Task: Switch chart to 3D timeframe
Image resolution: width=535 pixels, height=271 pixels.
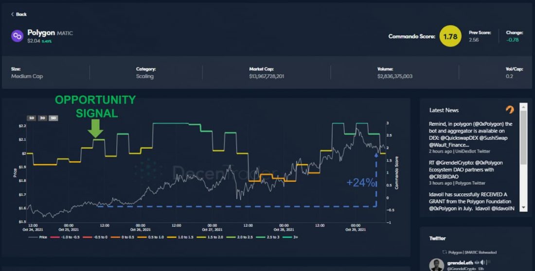Action: [x=42, y=118]
